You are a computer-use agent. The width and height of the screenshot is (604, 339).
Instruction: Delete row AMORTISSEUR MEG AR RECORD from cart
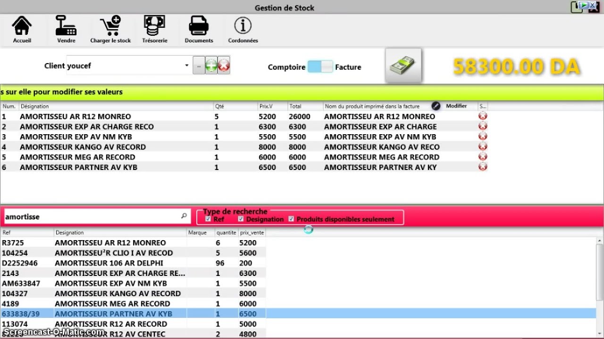coord(483,157)
